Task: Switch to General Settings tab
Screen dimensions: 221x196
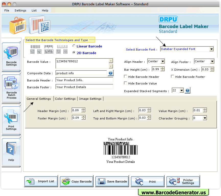Action: click(x=39, y=99)
